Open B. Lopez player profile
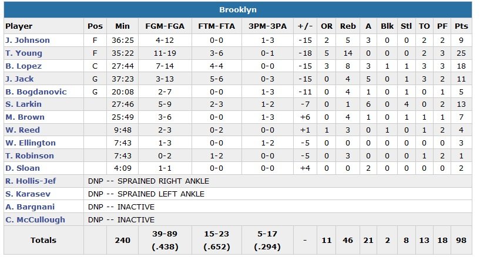The image size is (480, 257). pos(24,66)
